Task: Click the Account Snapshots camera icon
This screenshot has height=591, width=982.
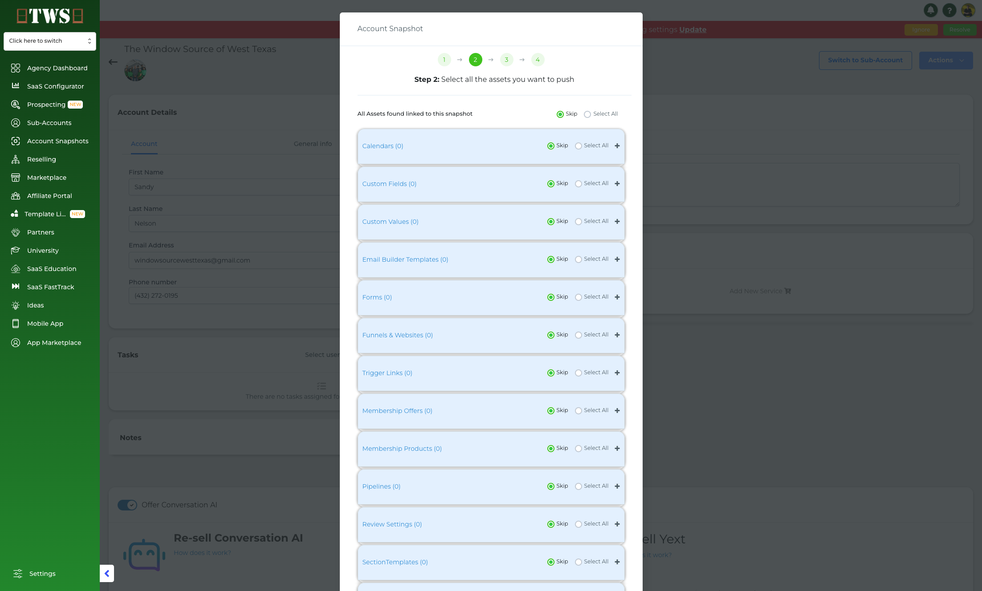Action: (16, 141)
